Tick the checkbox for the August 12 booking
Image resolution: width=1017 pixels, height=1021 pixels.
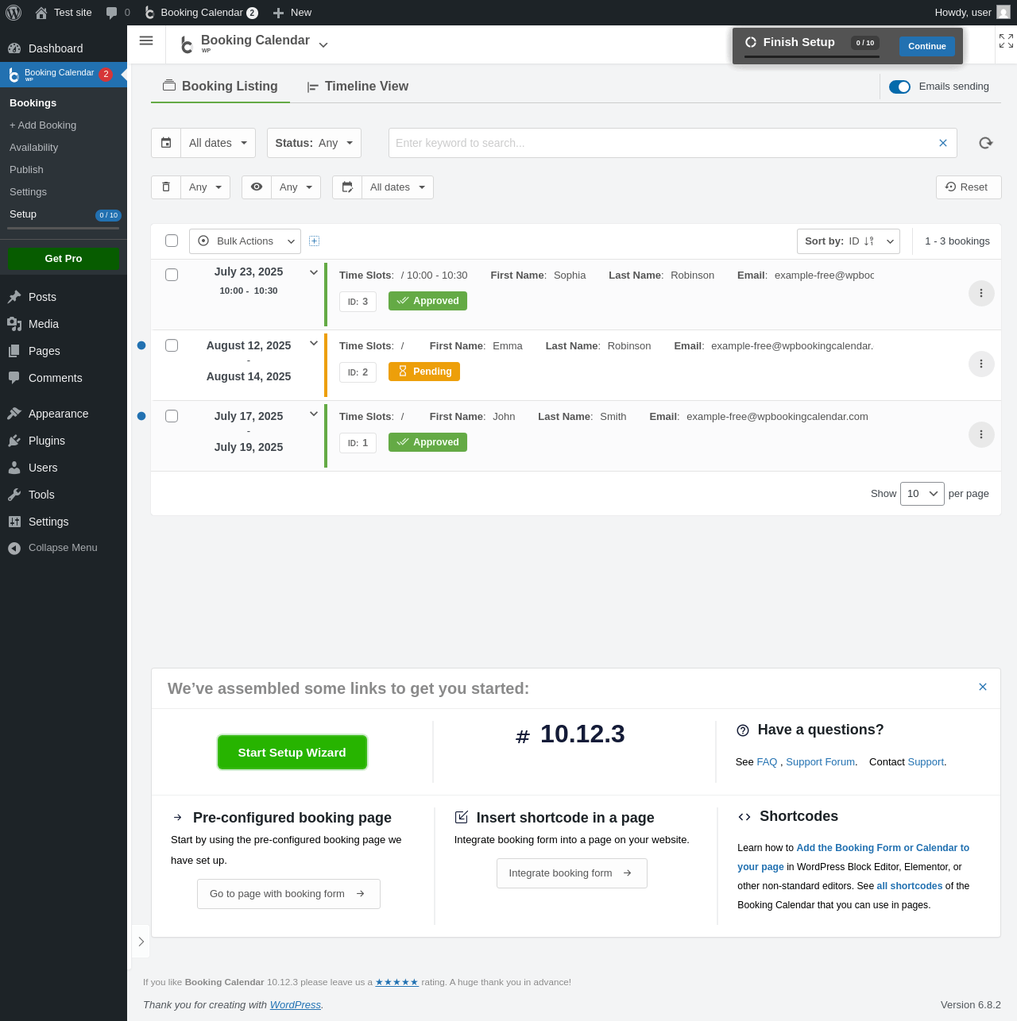tap(172, 345)
